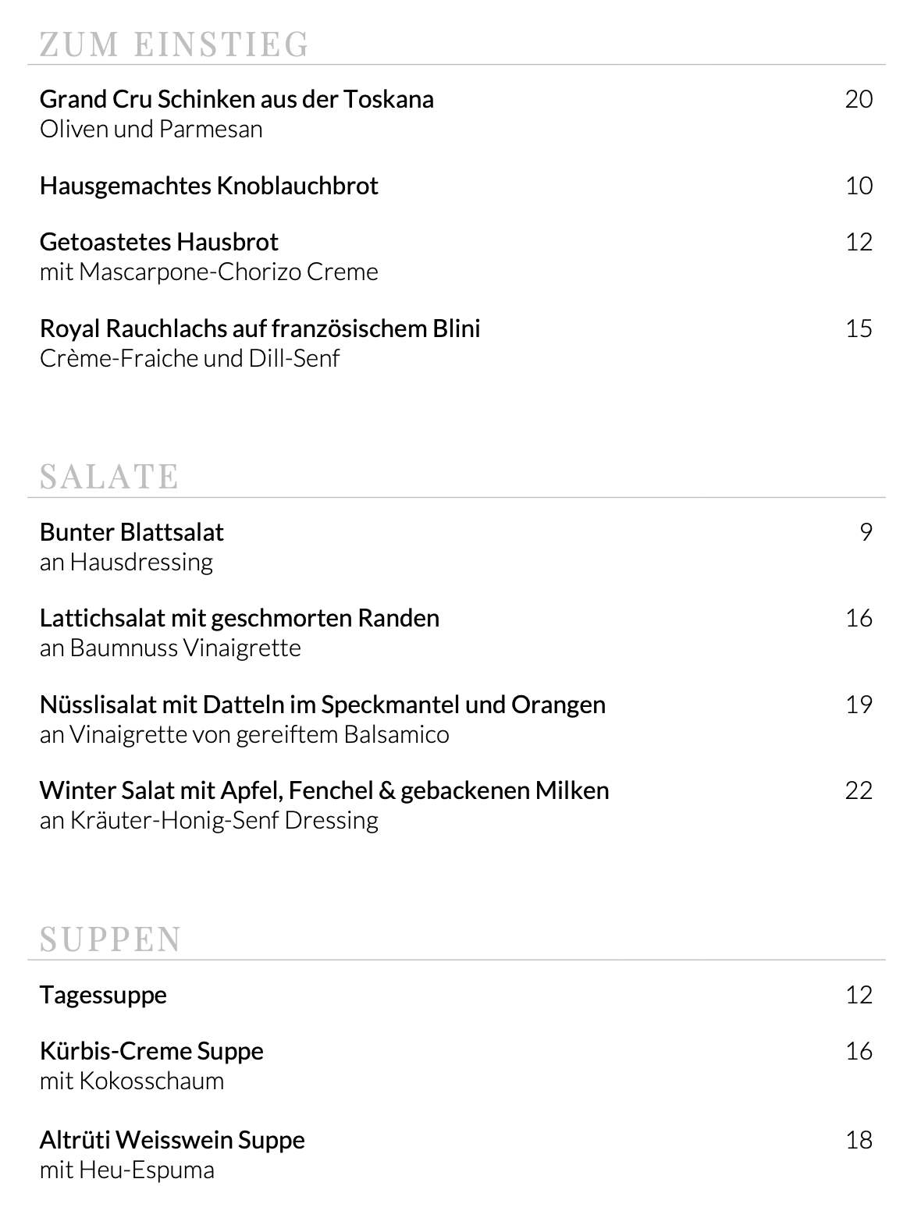The height and width of the screenshot is (1225, 921).
Task: Click the SALATE section heading
Action: (109, 477)
